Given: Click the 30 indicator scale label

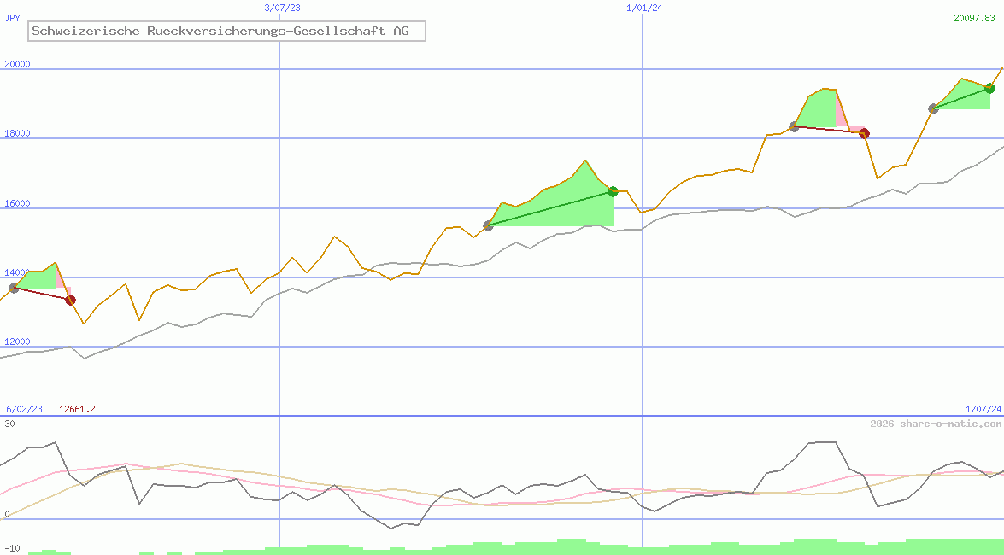Looking at the screenshot, I should point(9,424).
